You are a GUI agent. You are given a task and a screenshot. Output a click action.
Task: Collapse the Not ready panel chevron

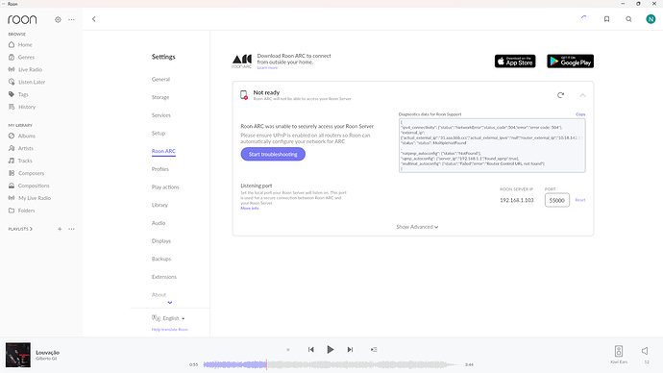coord(582,95)
